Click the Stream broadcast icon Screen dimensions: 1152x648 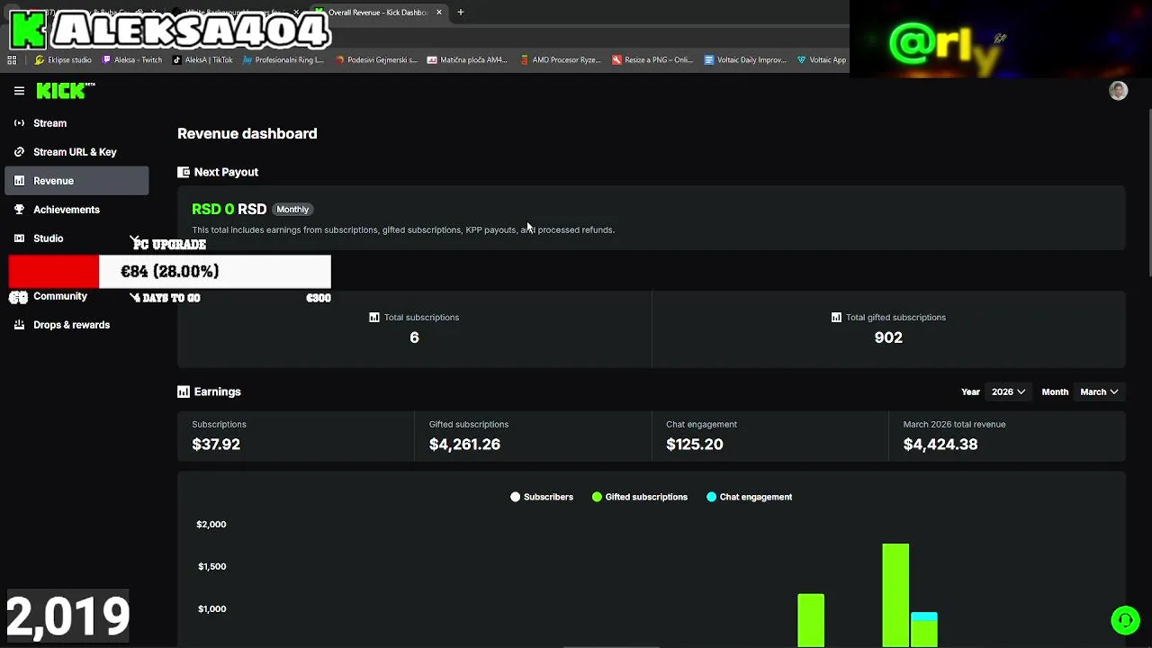(x=19, y=123)
